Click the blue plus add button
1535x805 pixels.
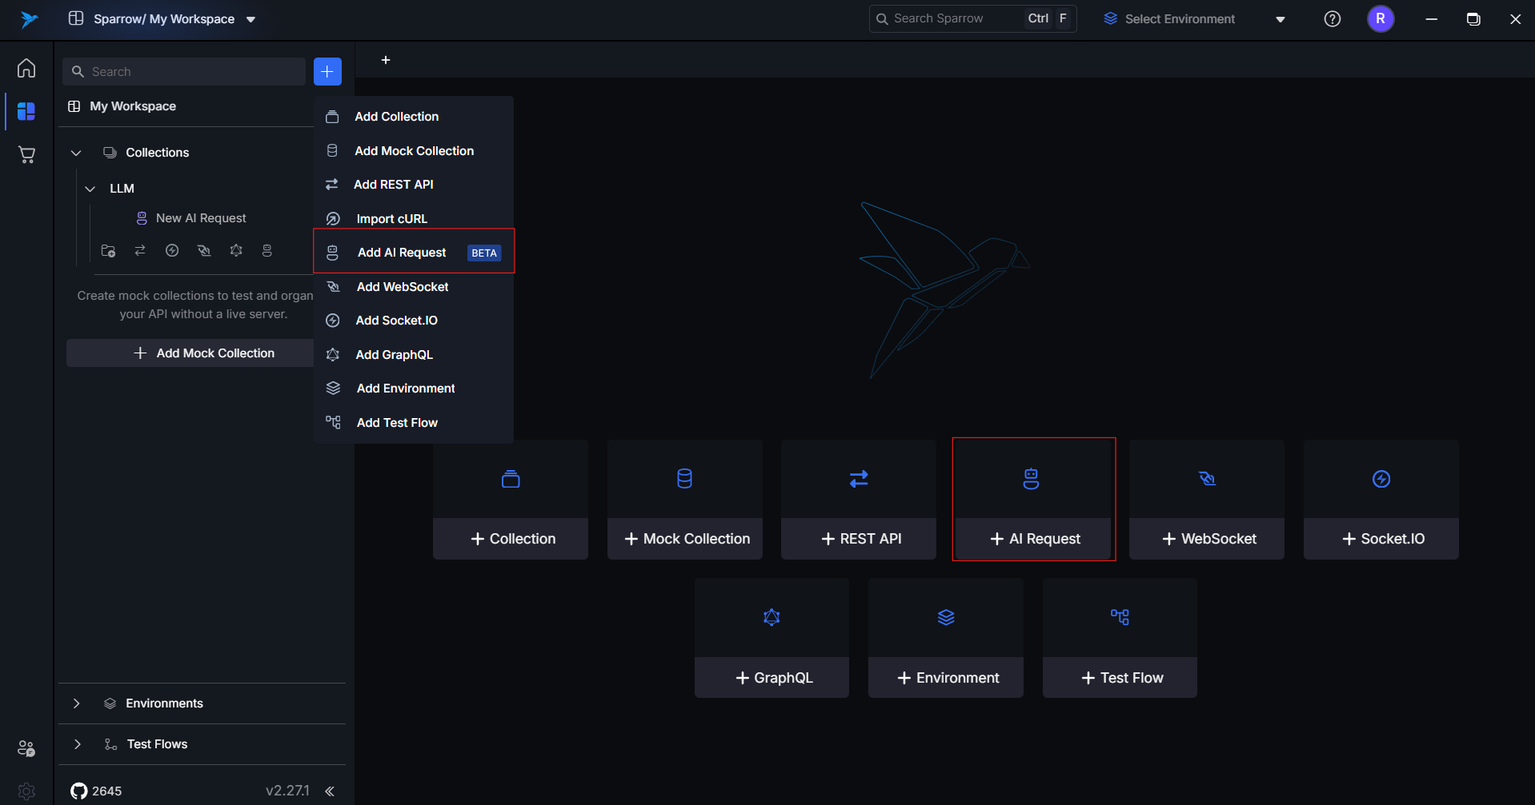327,71
